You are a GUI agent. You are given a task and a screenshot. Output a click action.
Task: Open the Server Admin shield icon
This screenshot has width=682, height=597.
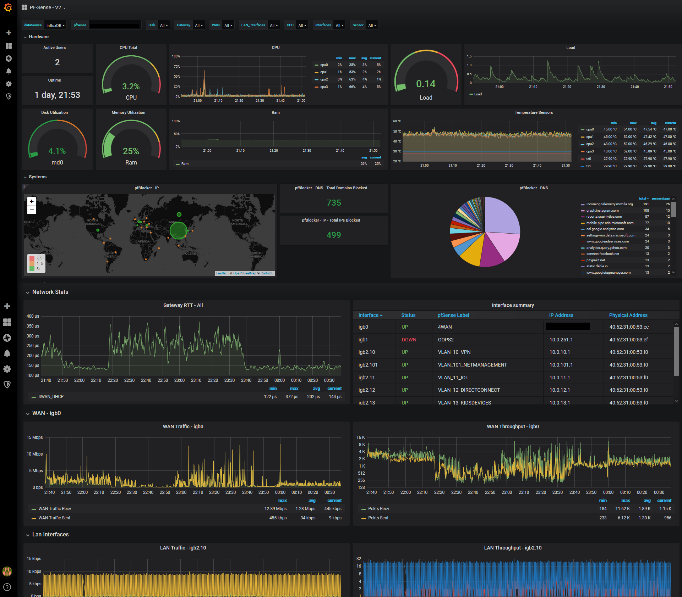9,96
